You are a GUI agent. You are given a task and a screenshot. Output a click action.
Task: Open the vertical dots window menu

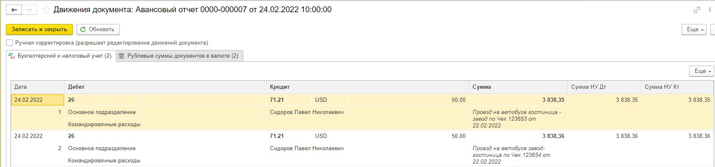[x=709, y=10]
